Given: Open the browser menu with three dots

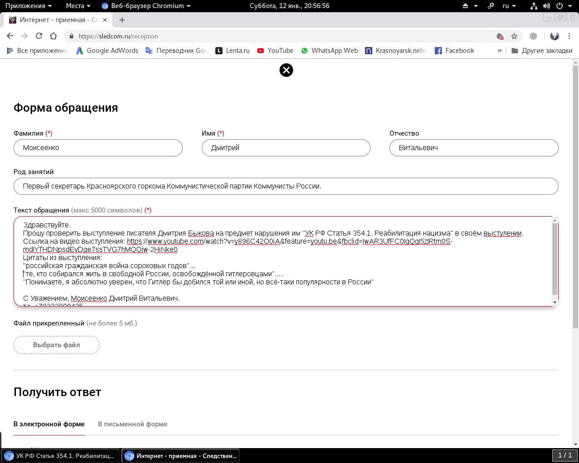Looking at the screenshot, I should coord(569,36).
